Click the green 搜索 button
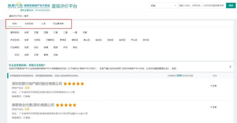 tap(231, 6)
